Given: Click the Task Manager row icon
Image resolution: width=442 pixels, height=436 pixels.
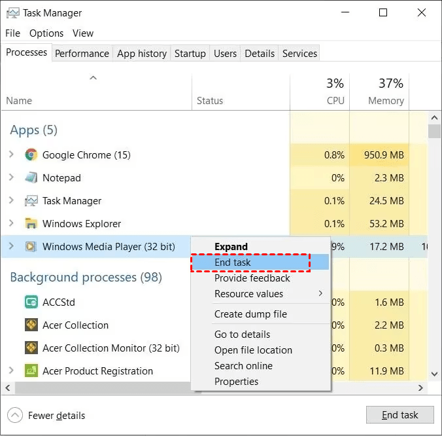Looking at the screenshot, I should (31, 201).
